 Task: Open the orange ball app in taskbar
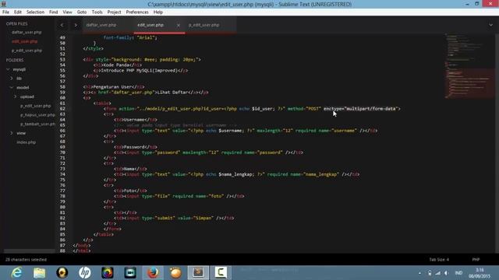[x=175, y=273]
